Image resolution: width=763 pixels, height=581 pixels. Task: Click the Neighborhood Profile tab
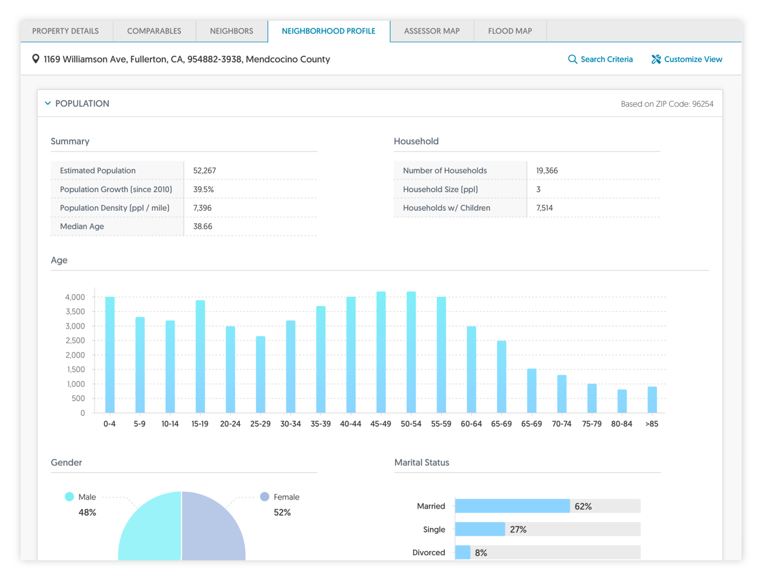[x=328, y=31]
